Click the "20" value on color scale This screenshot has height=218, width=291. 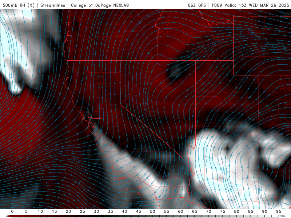68,211
